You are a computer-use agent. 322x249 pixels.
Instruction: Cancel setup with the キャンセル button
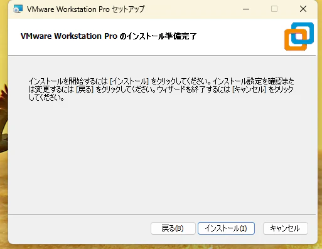tap(286, 228)
